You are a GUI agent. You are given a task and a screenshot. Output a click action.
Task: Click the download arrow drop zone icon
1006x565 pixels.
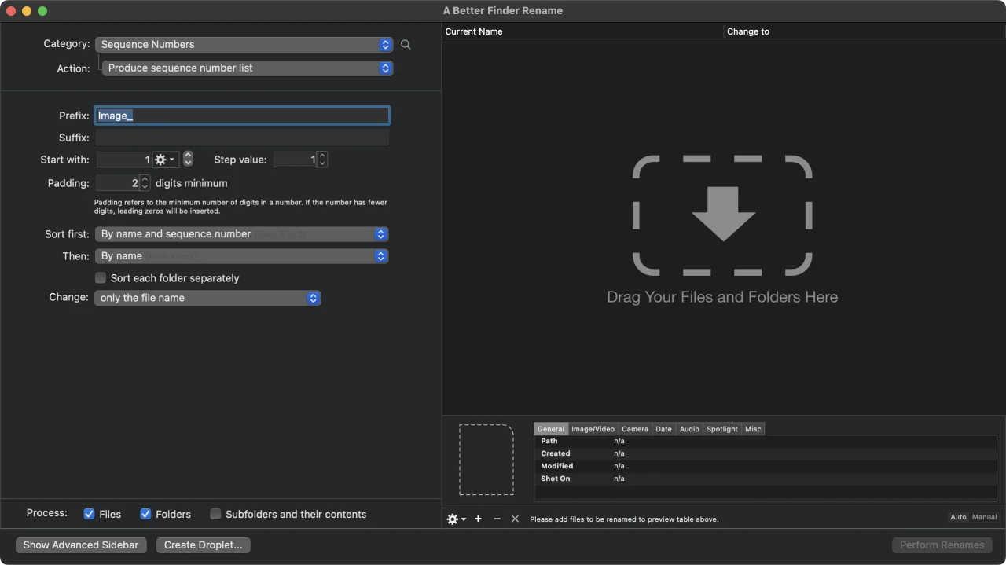click(x=722, y=215)
